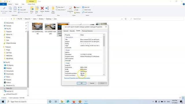Click the File Explorer taskbar icon
The height and width of the screenshot is (104, 185).
pos(62,101)
